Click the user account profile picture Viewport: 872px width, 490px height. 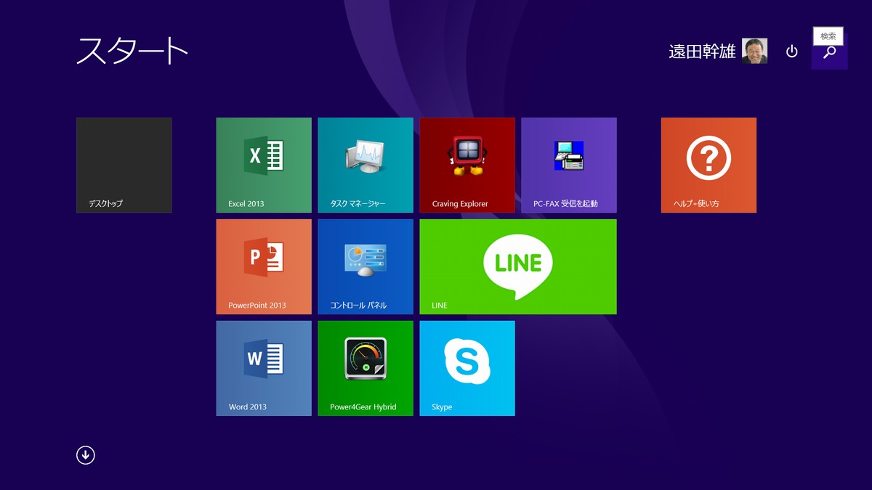click(754, 51)
